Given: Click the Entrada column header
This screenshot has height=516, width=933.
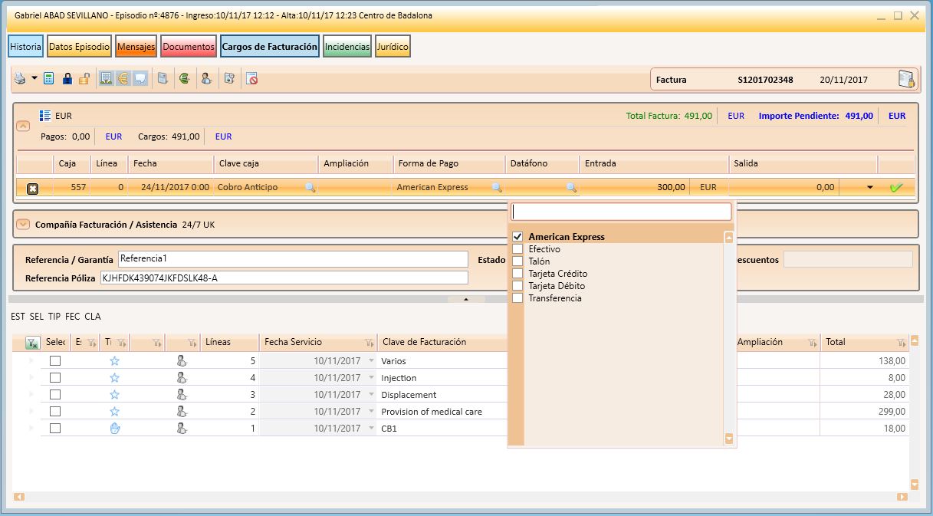Looking at the screenshot, I should pyautogui.click(x=654, y=163).
